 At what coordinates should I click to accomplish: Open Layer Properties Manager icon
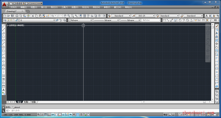click(x=5, y=20)
